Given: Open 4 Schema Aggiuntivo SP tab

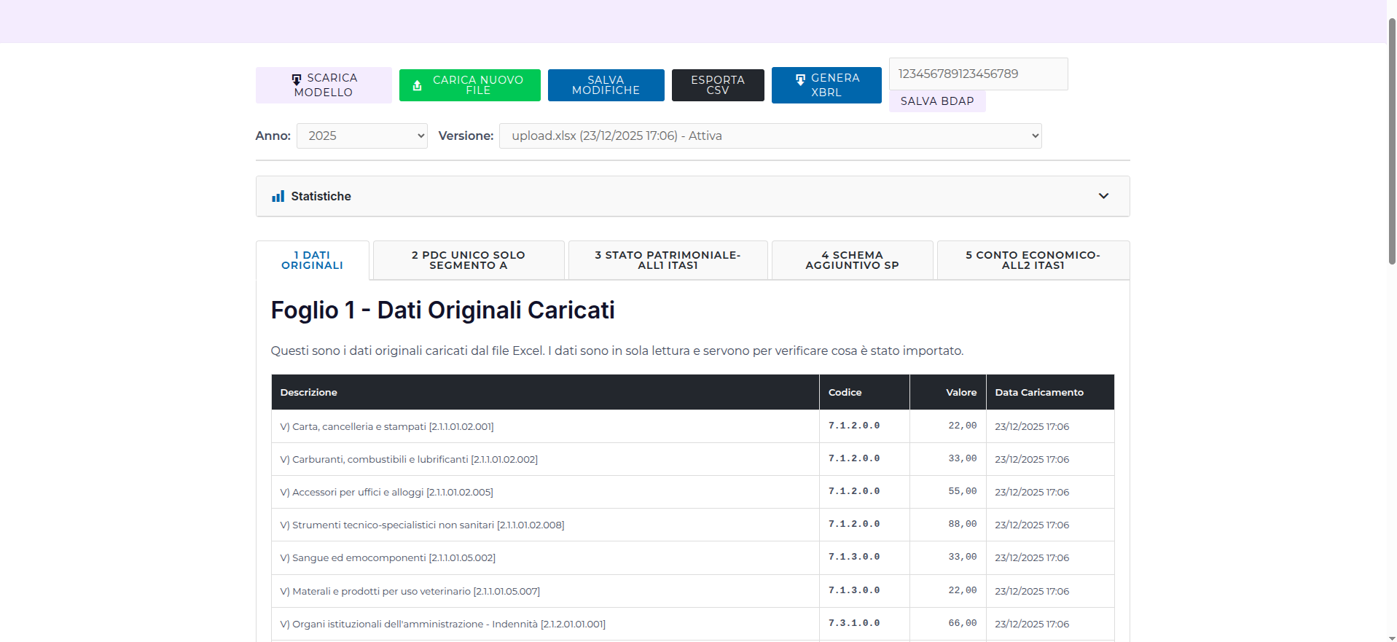Looking at the screenshot, I should (x=852, y=260).
